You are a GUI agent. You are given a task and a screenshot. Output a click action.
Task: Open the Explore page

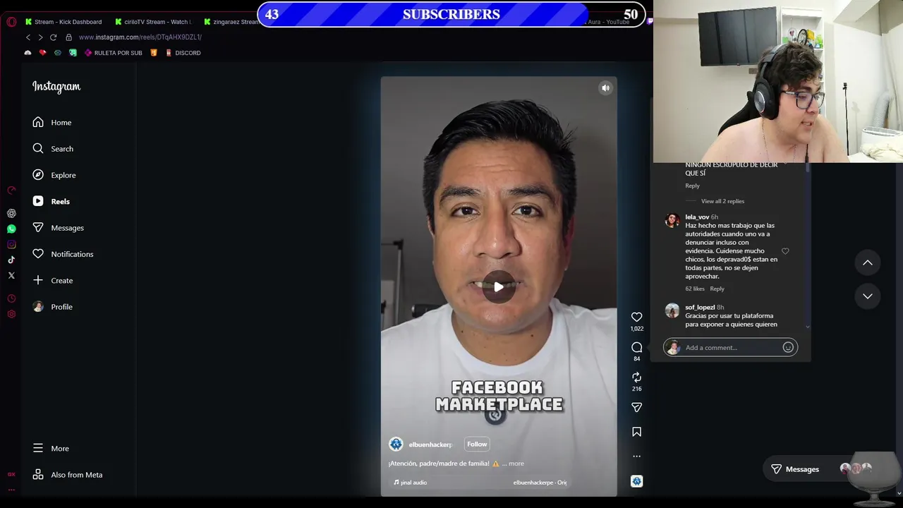tap(54, 175)
